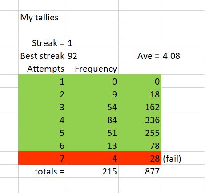Click the '(fail)' label cell
The height and width of the screenshot is (193, 205).
tap(183, 158)
